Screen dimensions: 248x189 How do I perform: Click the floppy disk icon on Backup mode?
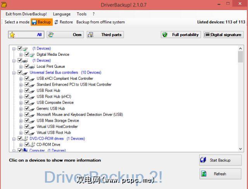coord(34,22)
